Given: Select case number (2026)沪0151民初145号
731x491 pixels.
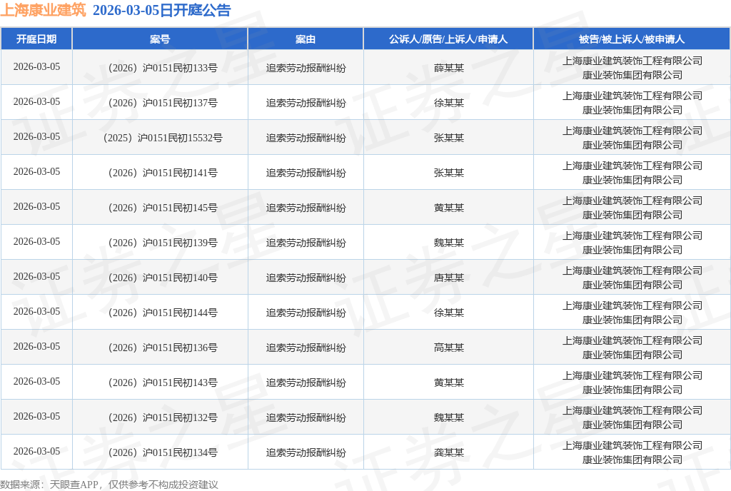Looking at the screenshot, I should 163,208.
